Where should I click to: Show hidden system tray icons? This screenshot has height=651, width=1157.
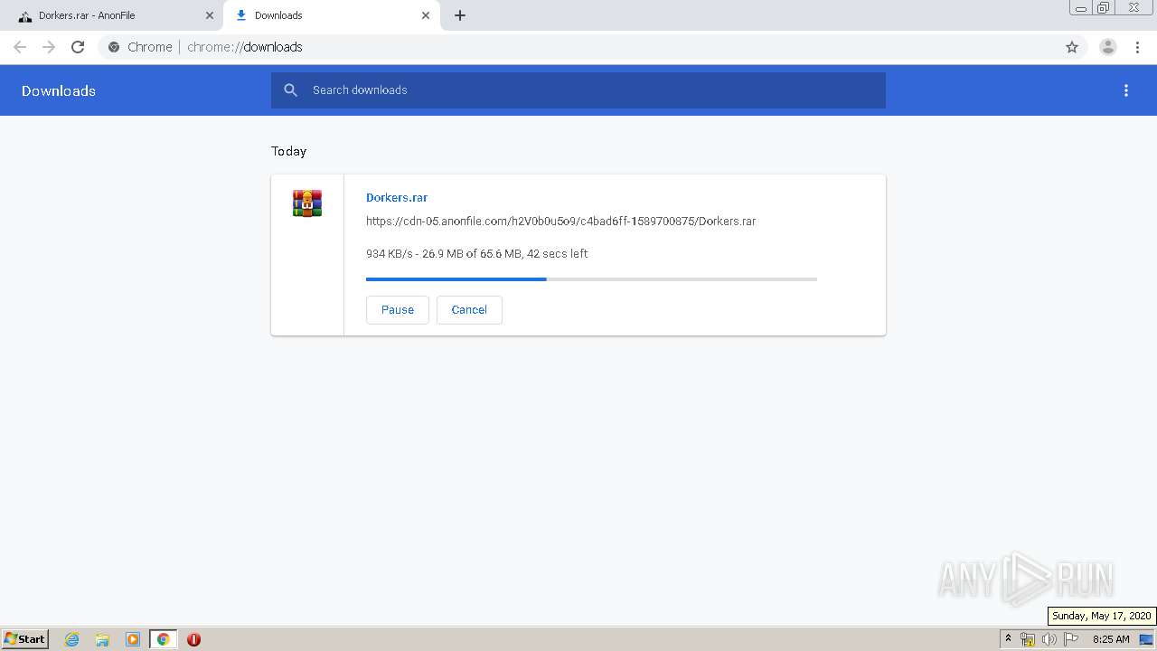(1008, 639)
